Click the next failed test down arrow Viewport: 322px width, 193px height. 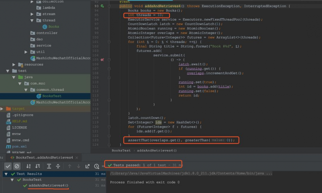coord(79,166)
